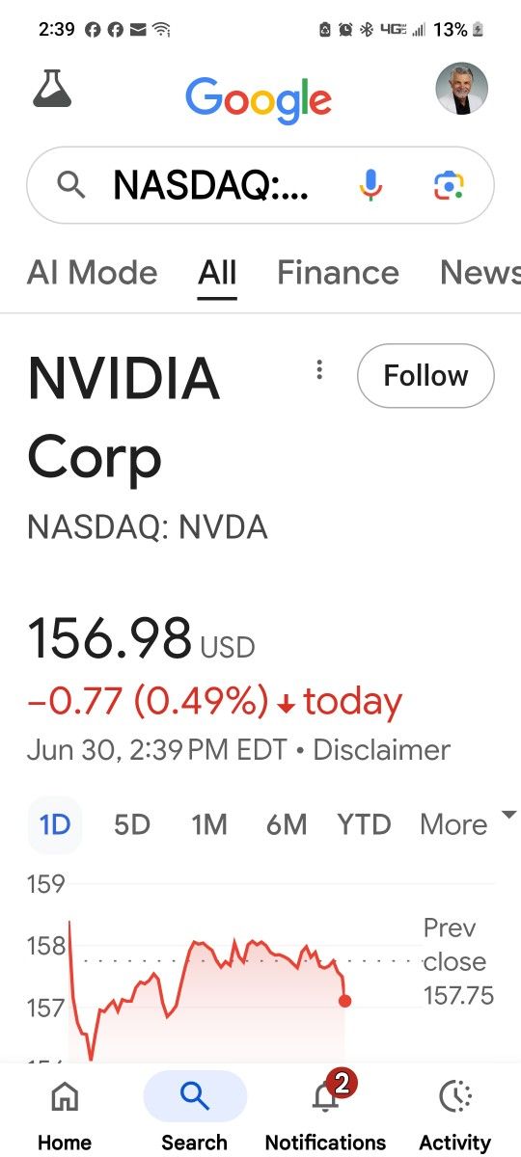Viewport: 521px width, 1157px height.
Task: Open Search Labs flask icon
Action: click(x=52, y=89)
